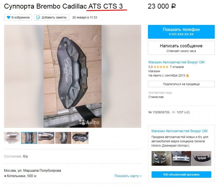Click the five-star seller rating

pyautogui.click(x=161, y=67)
